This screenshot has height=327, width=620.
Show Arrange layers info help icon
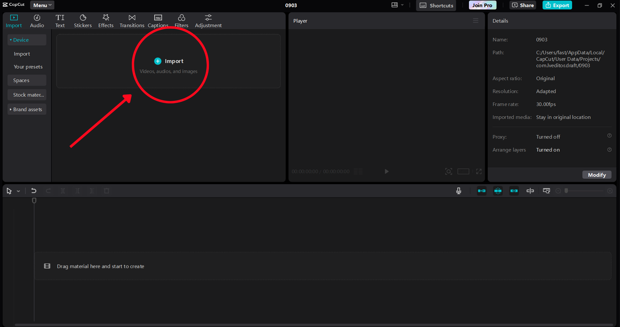pyautogui.click(x=609, y=149)
